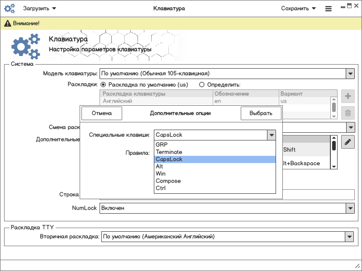Click the warning triangle icon
362x271 pixels.
click(x=8, y=23)
